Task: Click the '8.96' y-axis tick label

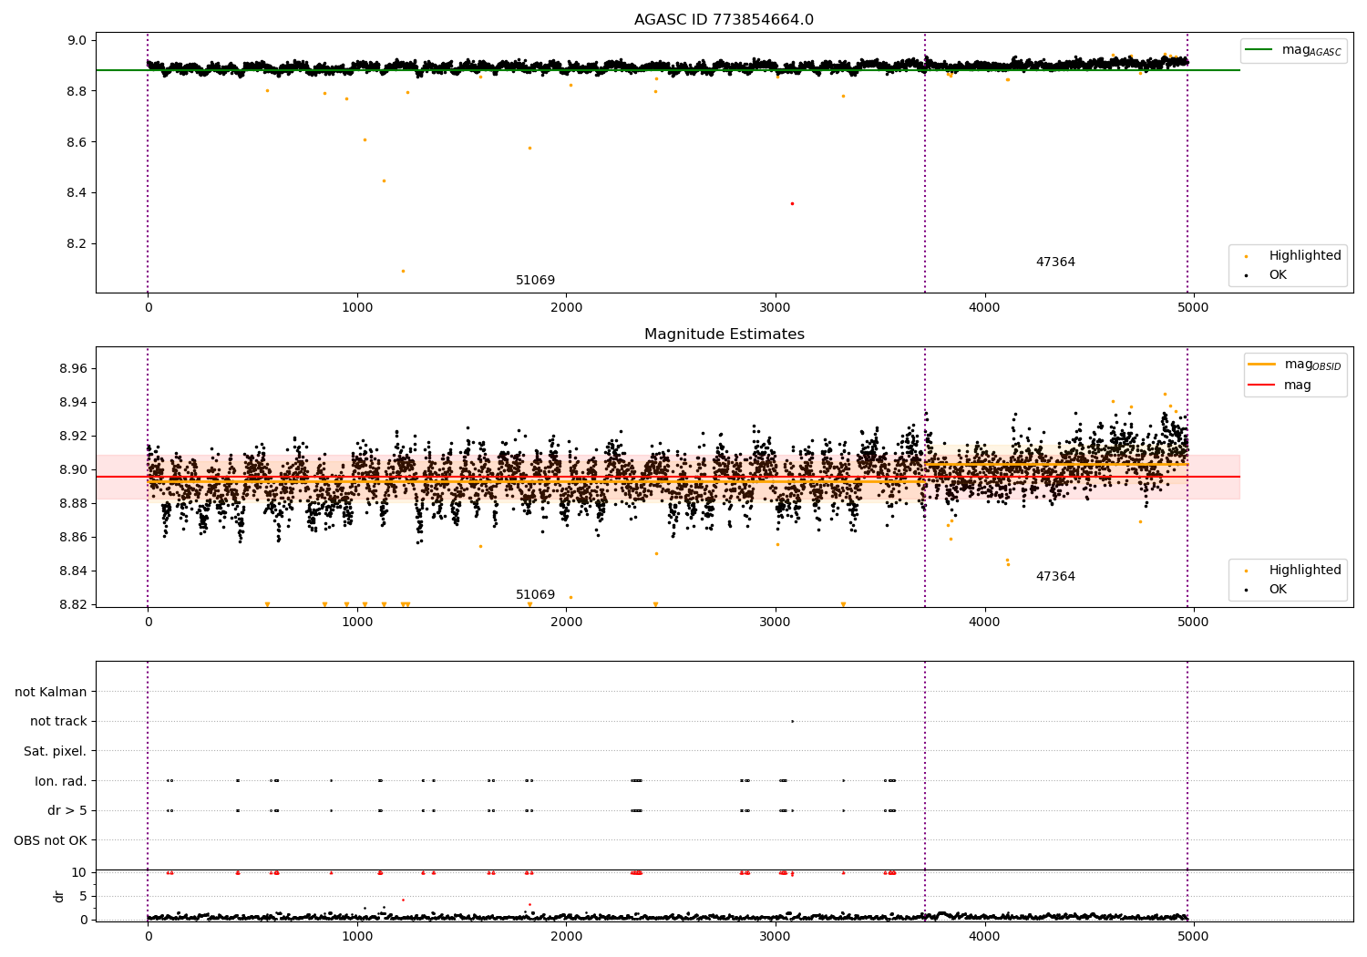Action: (x=74, y=369)
